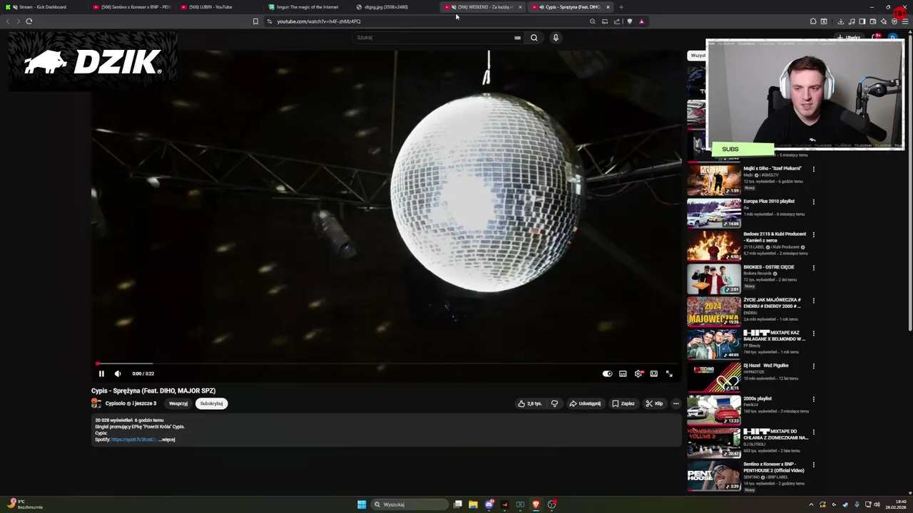The image size is (913, 513).
Task: Close the Cypis - Sprężyna tab
Action: (x=608, y=7)
